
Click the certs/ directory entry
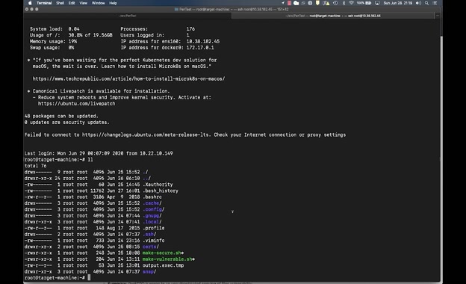[x=151, y=247]
